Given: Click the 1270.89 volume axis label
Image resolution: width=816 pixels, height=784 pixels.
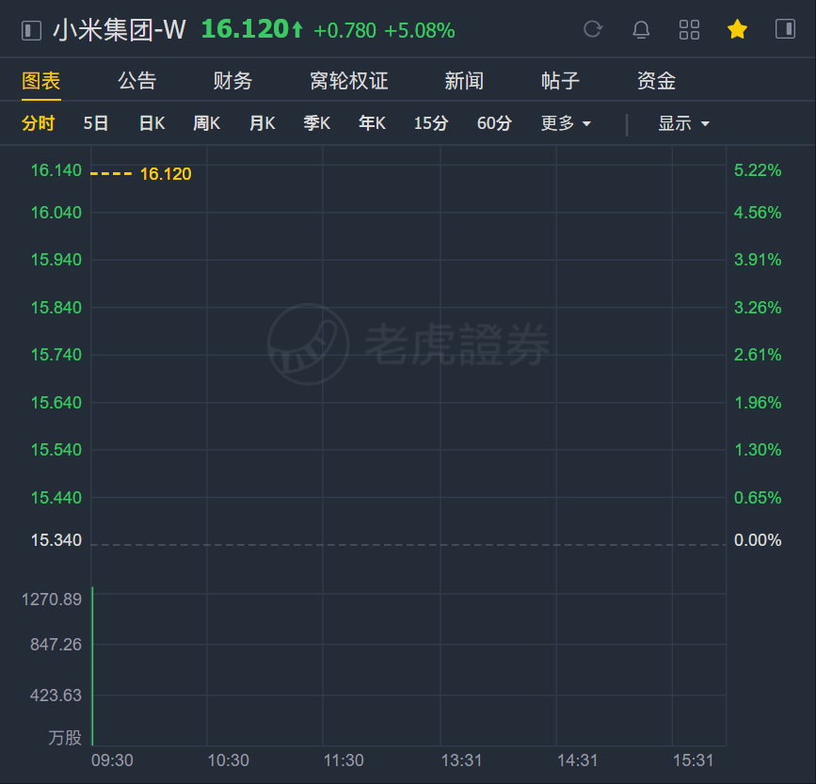Looking at the screenshot, I should pyautogui.click(x=52, y=600).
